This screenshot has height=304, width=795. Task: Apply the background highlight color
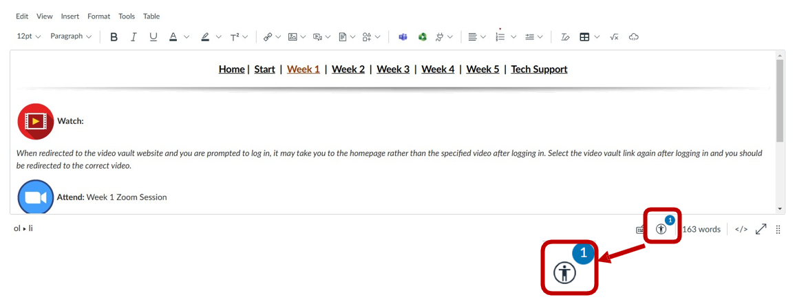(205, 37)
